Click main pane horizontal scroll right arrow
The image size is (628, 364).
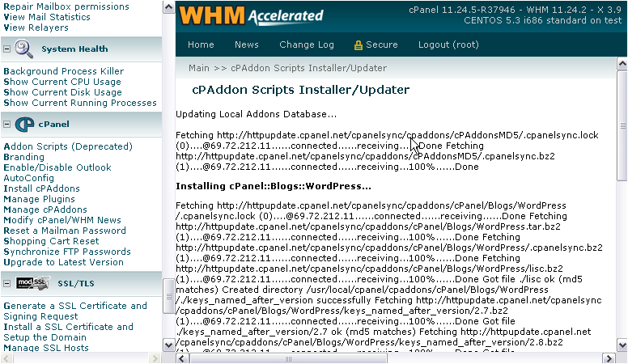click(609, 358)
